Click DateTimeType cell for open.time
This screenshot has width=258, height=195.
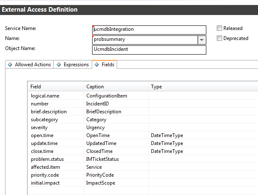167,135
